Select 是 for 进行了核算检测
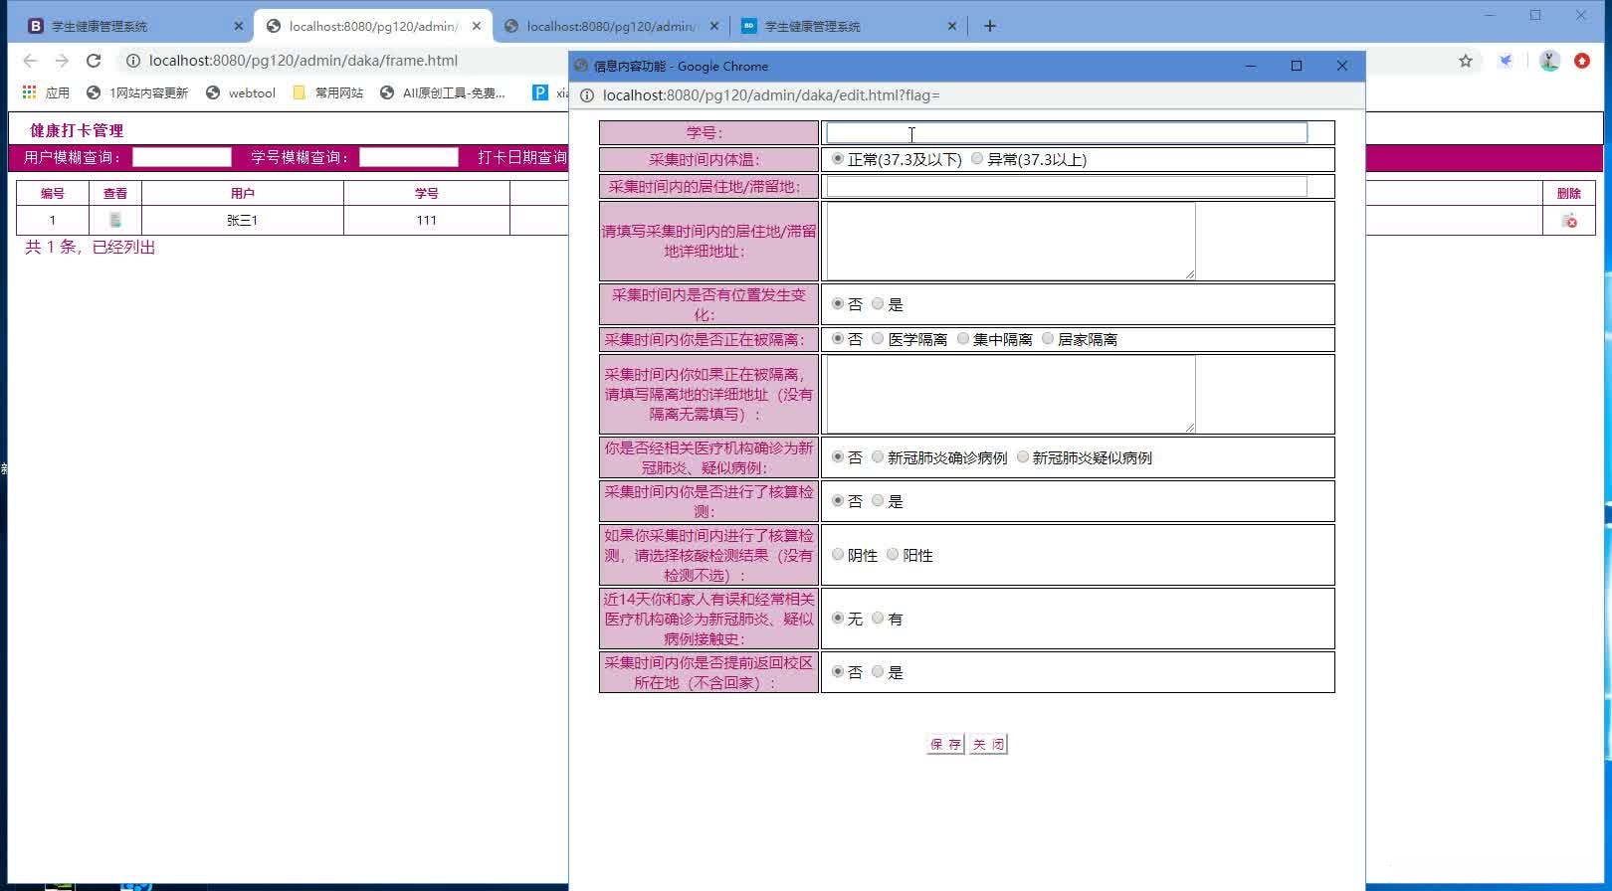 pos(878,500)
